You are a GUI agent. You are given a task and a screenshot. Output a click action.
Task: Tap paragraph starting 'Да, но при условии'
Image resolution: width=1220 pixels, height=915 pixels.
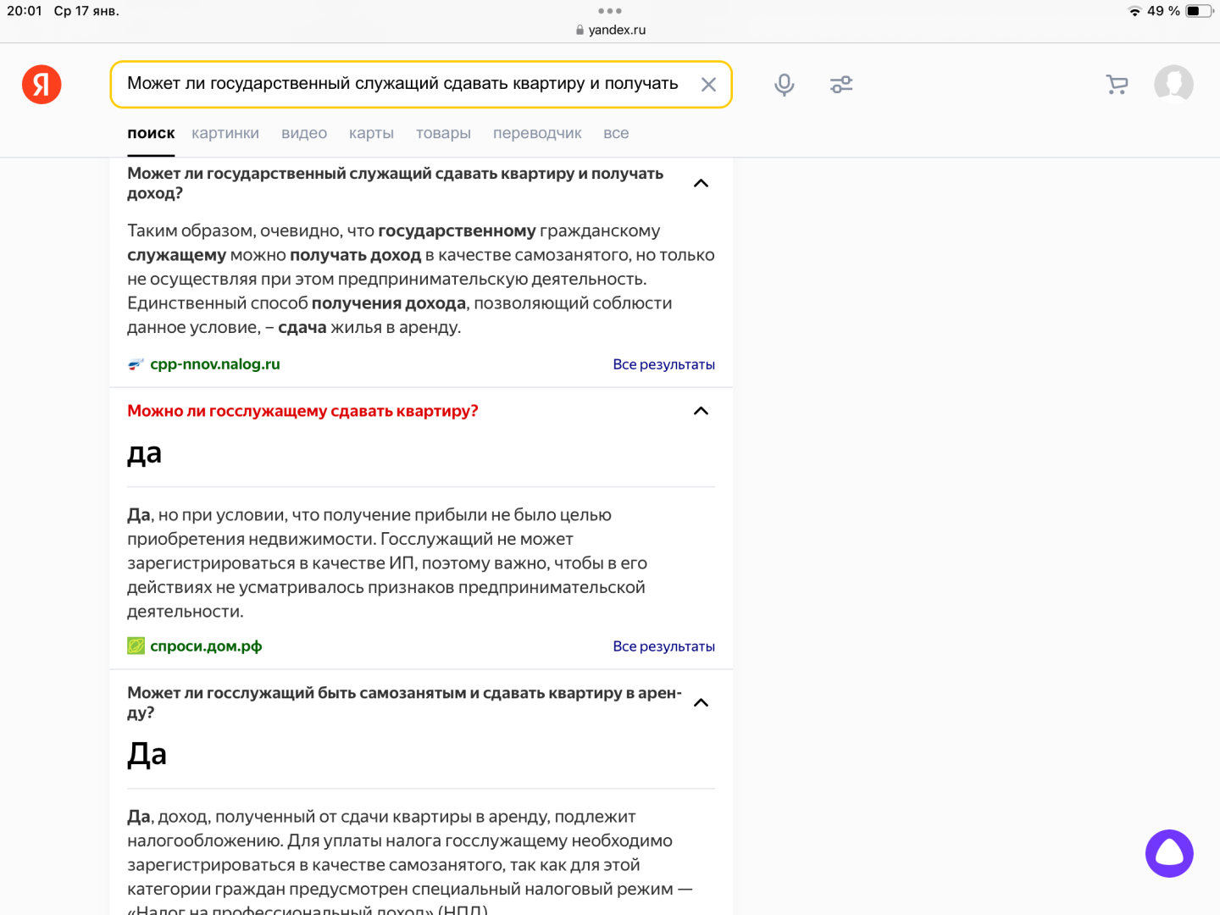[387, 563]
